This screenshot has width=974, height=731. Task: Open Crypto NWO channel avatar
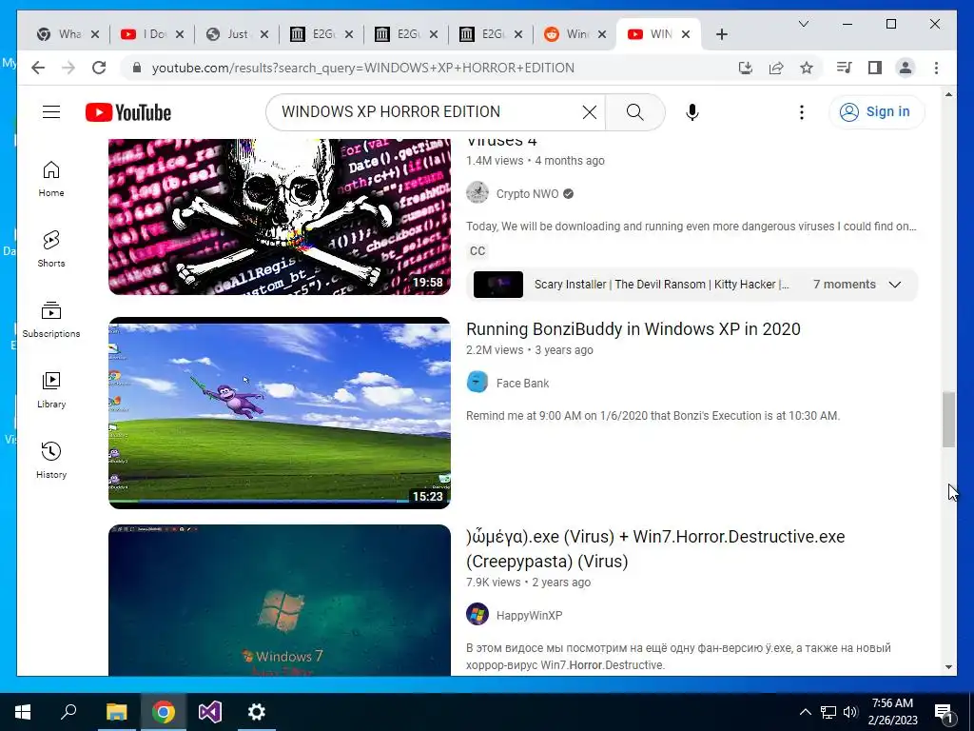[x=477, y=193]
